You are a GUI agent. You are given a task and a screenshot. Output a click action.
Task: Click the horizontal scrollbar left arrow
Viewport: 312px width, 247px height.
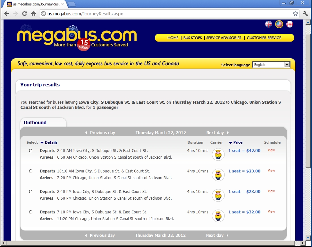[4, 243]
